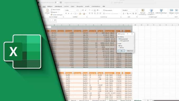Click the Hilfe ribbon tab
The height and width of the screenshot is (101, 179).
[103, 6]
